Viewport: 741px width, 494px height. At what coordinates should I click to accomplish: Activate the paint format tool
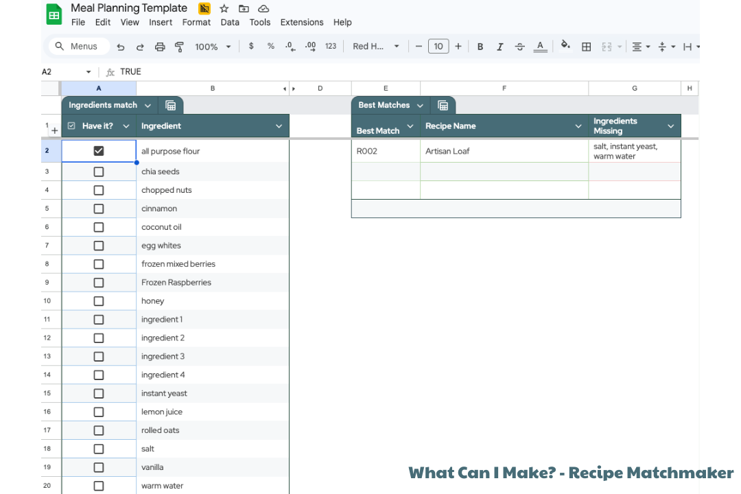[x=179, y=47]
